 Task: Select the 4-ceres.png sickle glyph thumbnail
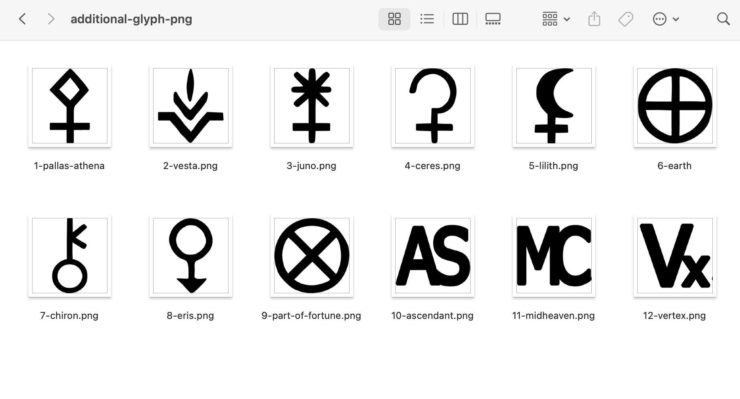(433, 106)
